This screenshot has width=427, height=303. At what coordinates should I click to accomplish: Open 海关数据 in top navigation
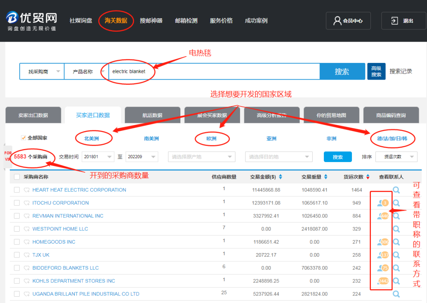[x=116, y=21]
